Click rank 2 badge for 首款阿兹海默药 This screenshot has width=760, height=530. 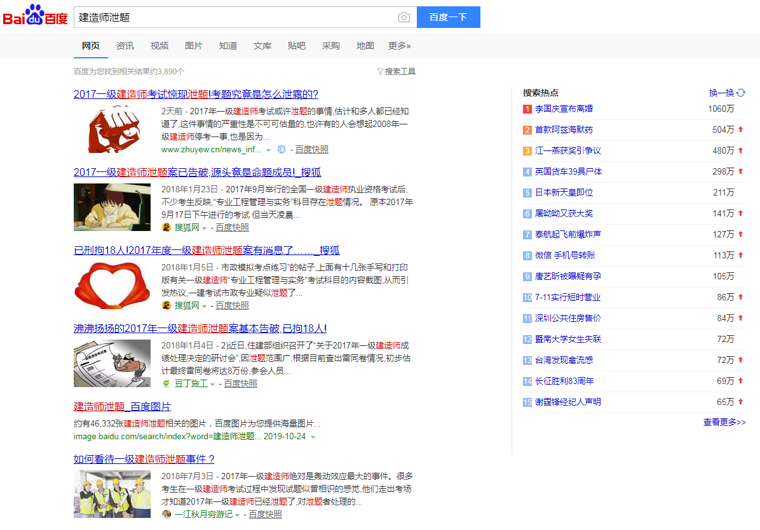527,129
